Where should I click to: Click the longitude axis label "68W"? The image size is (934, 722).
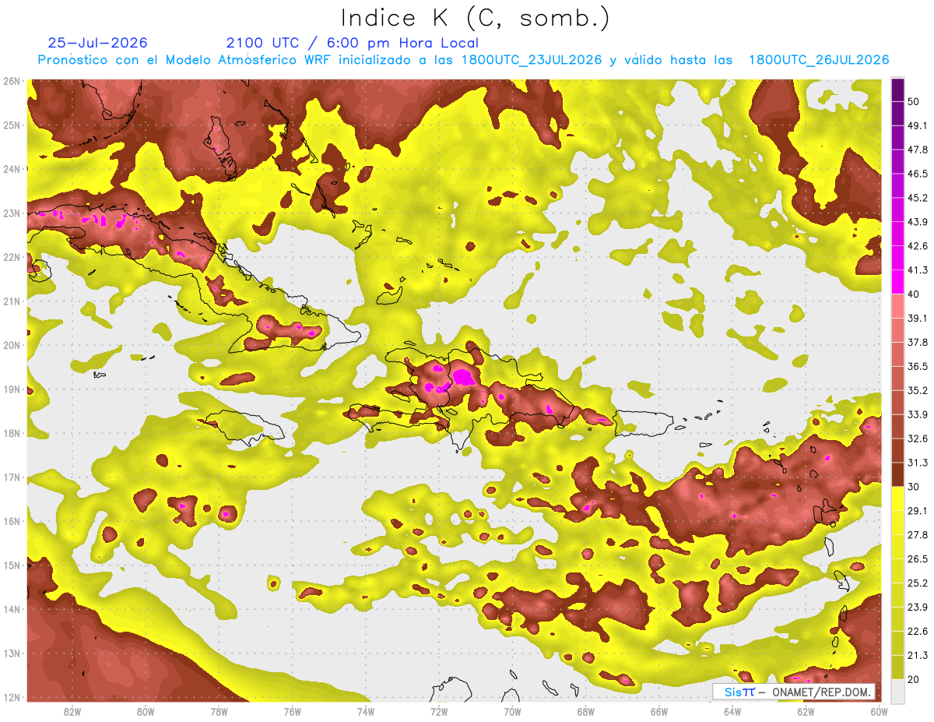[x=586, y=711]
